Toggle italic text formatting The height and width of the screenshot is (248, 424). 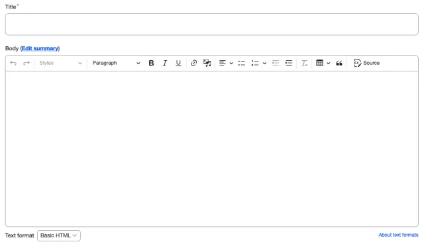pos(165,63)
